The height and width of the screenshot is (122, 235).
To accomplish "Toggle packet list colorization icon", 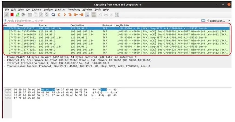I will click(x=93, y=15).
